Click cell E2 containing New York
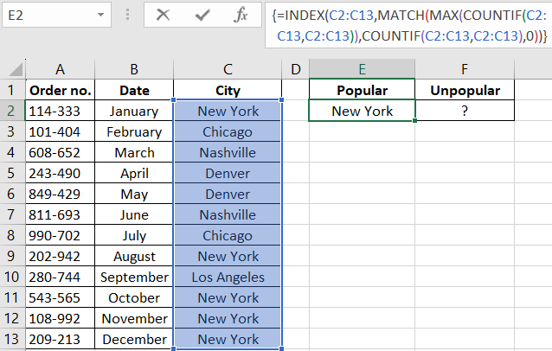 (x=362, y=111)
